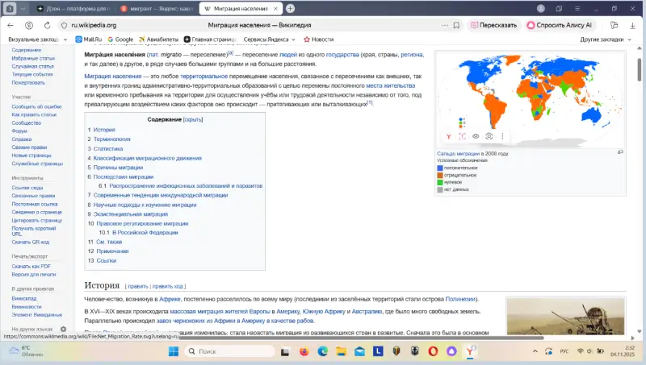Expand the Другие закладки folder
The width and height of the screenshot is (646, 365).
click(606, 39)
